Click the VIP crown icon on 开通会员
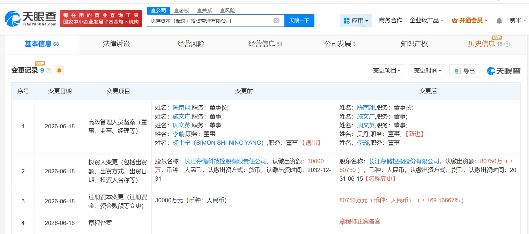 [x=454, y=21]
